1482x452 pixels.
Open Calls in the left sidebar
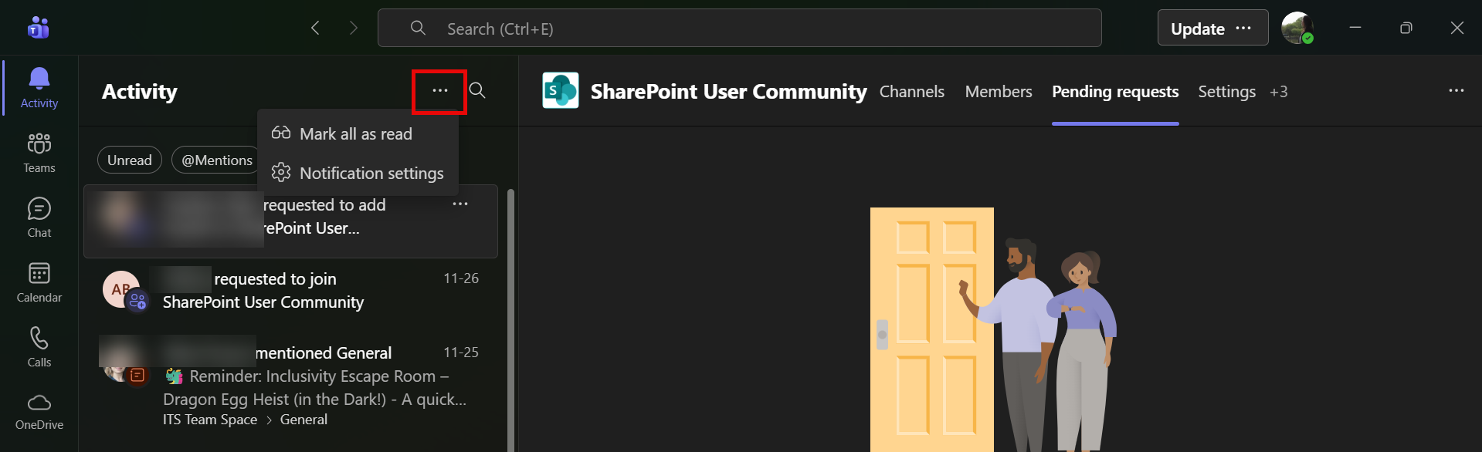(x=39, y=347)
